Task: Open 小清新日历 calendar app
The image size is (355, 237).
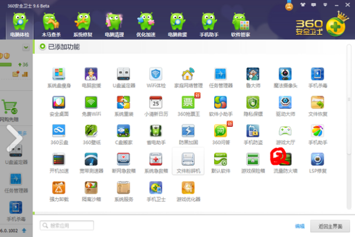Action: [156, 106]
